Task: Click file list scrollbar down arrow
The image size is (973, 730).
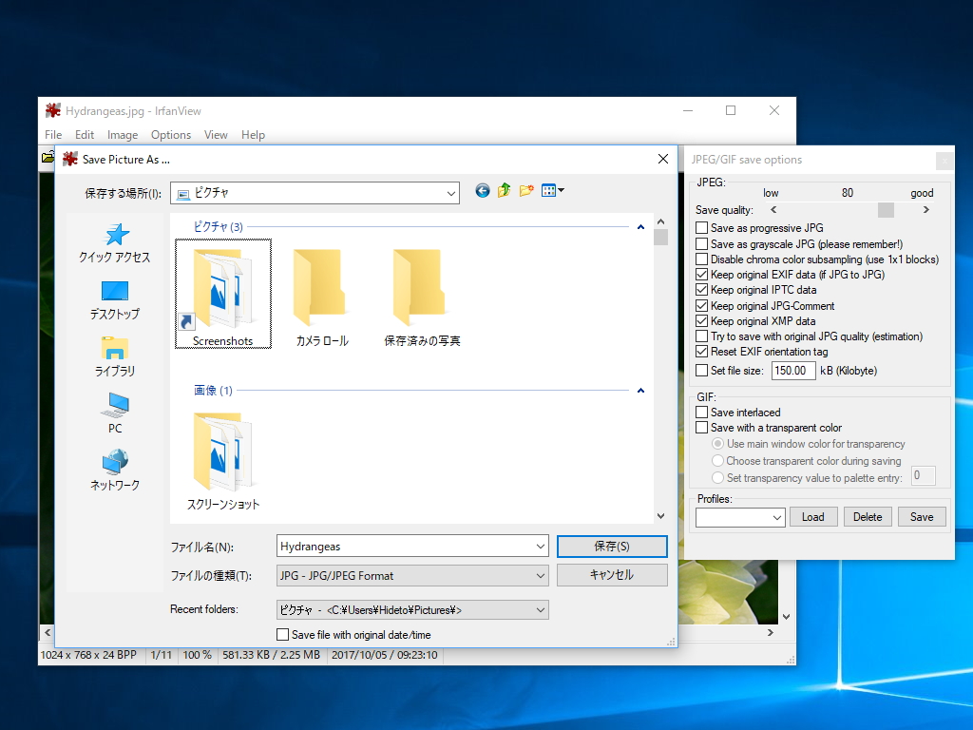Action: (x=661, y=516)
